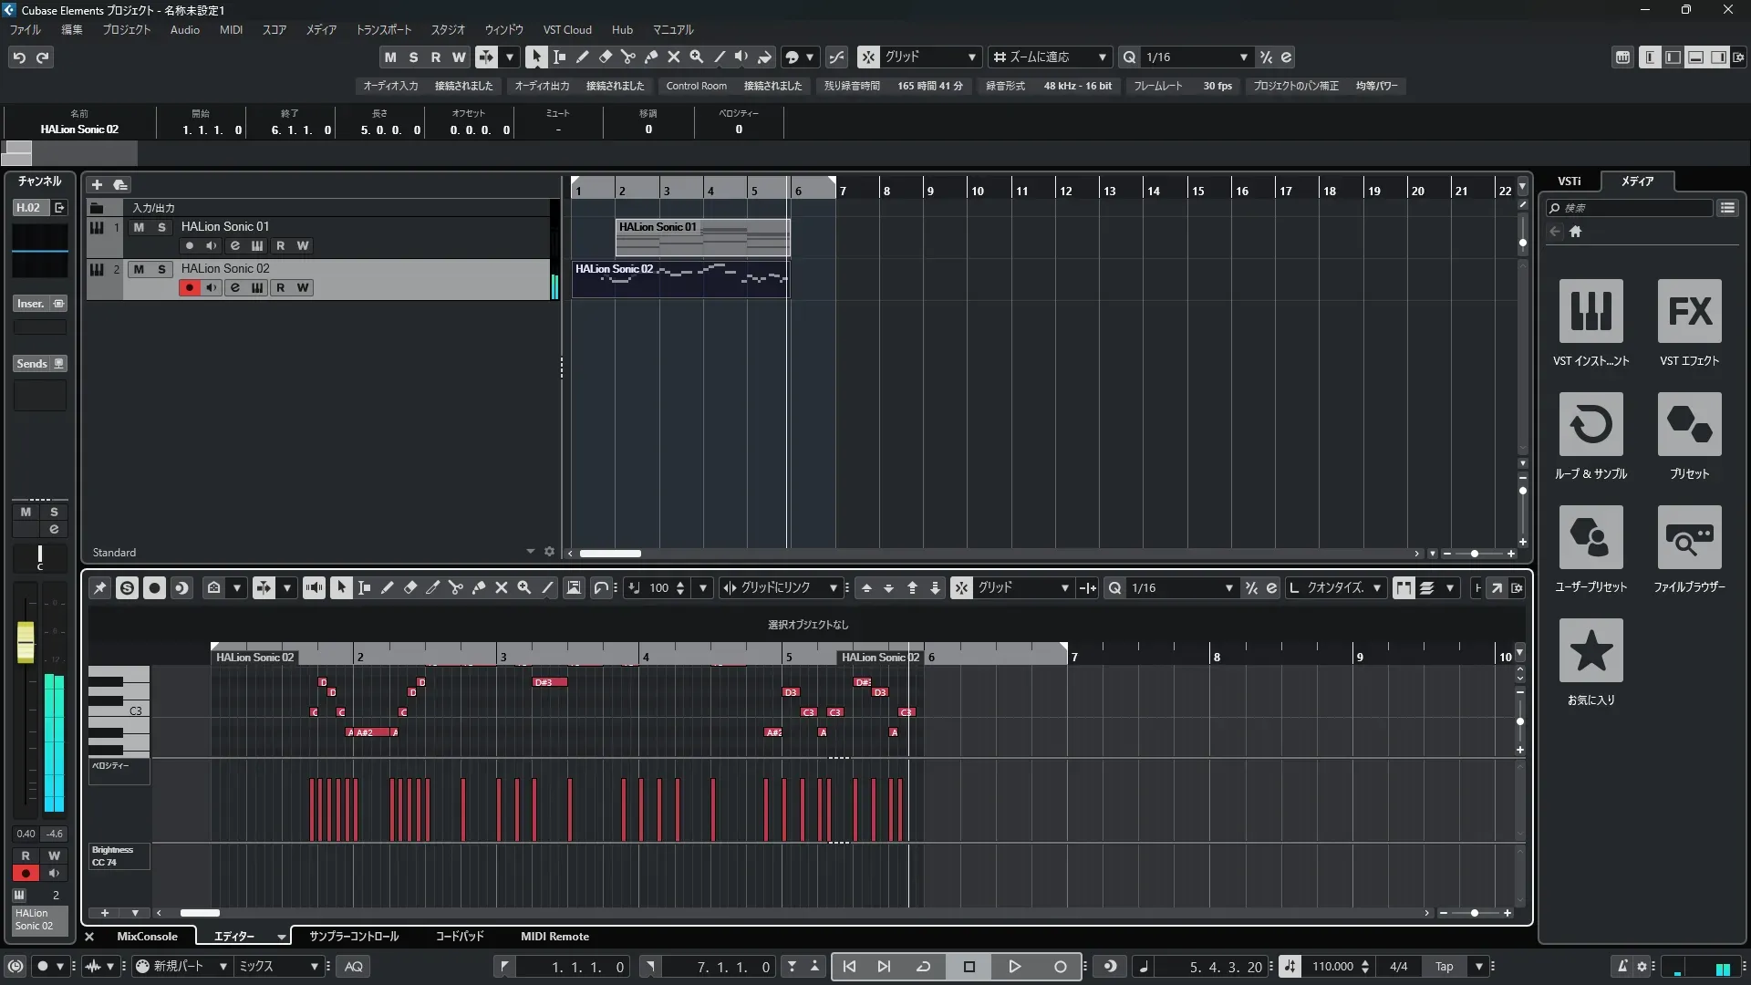Disable record enable on HALion Sonic 02
This screenshot has width=1751, height=985.
(x=189, y=287)
